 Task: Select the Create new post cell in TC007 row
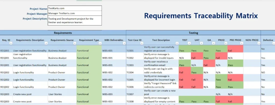tap(30, 92)
